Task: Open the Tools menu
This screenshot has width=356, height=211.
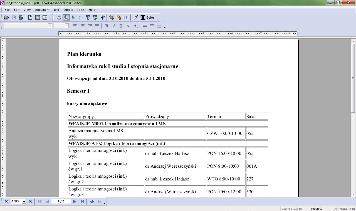Action: (81, 10)
